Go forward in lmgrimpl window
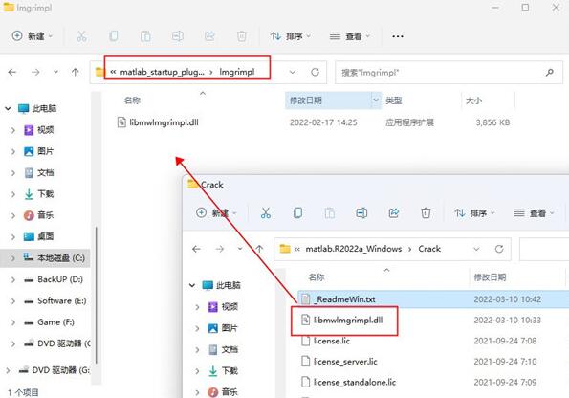569x398 pixels. pyautogui.click(x=35, y=72)
